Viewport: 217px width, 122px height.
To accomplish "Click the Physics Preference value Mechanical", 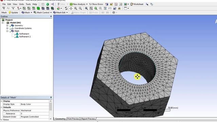I will pyautogui.click(x=35, y=110).
